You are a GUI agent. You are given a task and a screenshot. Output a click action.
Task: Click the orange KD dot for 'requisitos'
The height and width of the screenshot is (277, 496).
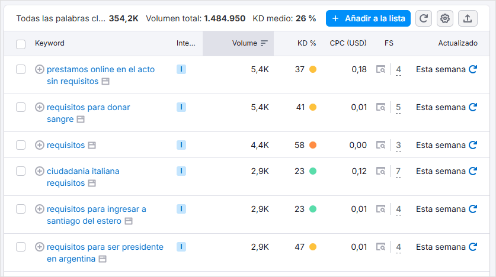(313, 145)
